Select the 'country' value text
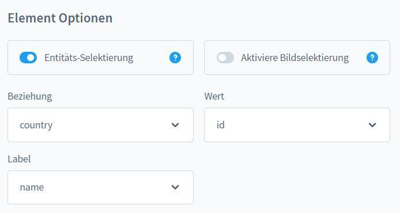Image resolution: width=400 pixels, height=213 pixels. click(36, 125)
